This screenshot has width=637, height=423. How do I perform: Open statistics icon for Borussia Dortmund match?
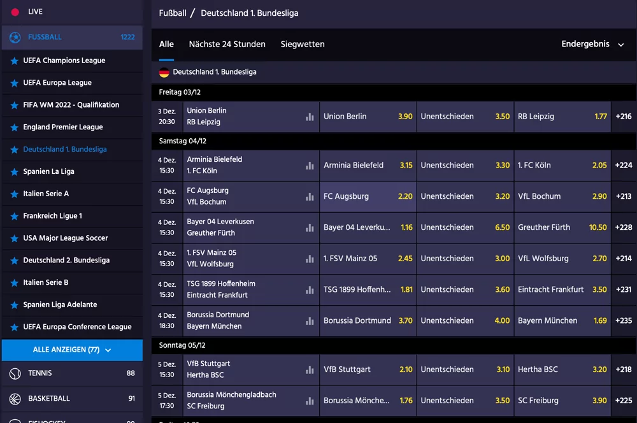click(310, 321)
